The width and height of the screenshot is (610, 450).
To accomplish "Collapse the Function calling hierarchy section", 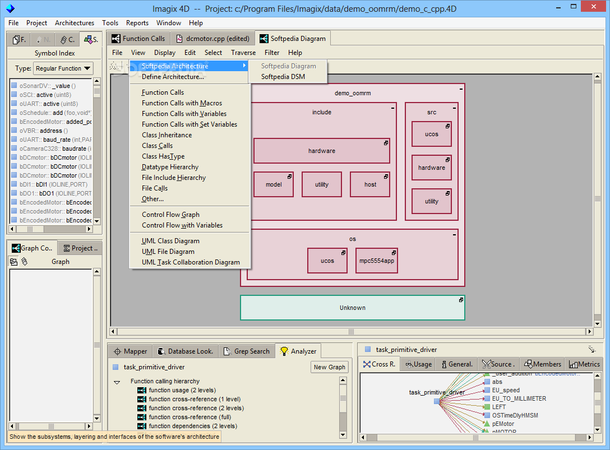I will [117, 382].
